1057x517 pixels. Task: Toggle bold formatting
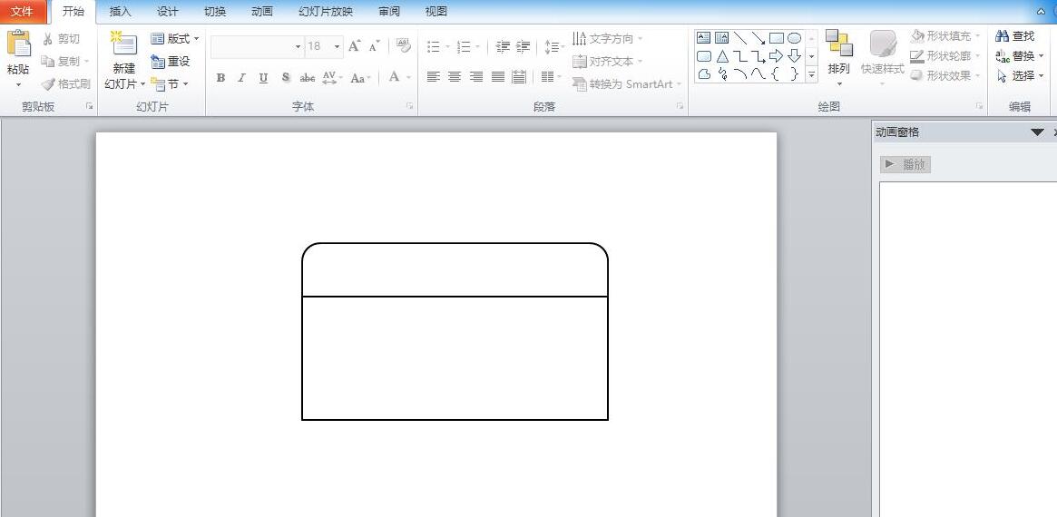(x=220, y=78)
